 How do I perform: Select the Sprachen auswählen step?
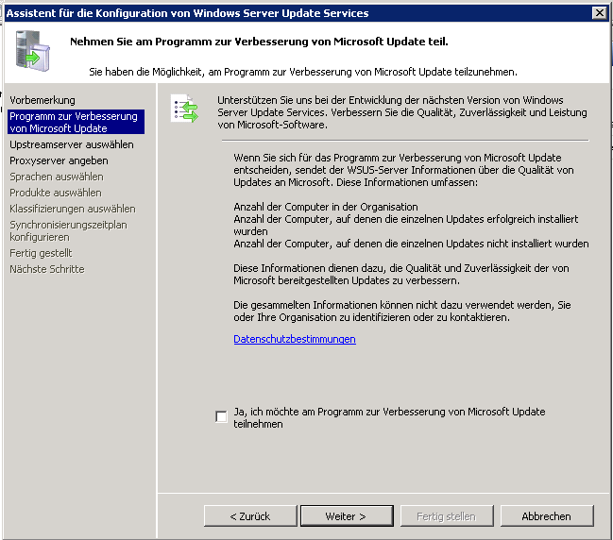click(x=57, y=177)
